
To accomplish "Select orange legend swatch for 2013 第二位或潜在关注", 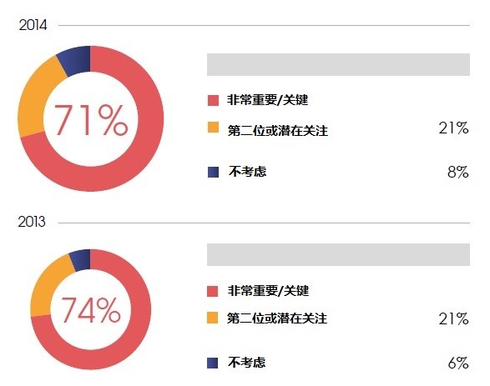I will coord(213,318).
